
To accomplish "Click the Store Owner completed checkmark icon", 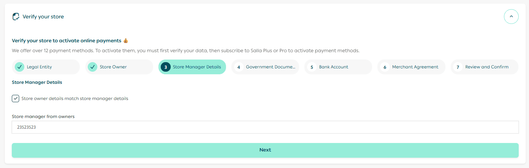I will pyautogui.click(x=93, y=67).
